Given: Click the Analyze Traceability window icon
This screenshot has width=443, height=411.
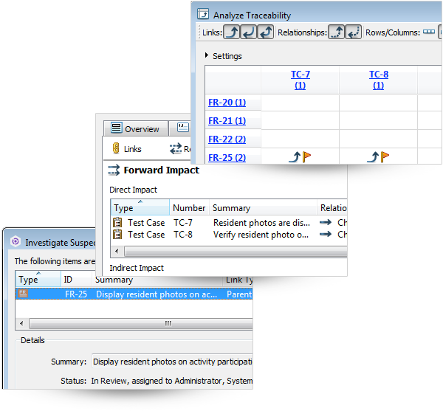Looking at the screenshot, I should pyautogui.click(x=203, y=14).
